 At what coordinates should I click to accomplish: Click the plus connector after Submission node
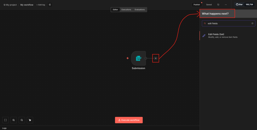click(156, 58)
